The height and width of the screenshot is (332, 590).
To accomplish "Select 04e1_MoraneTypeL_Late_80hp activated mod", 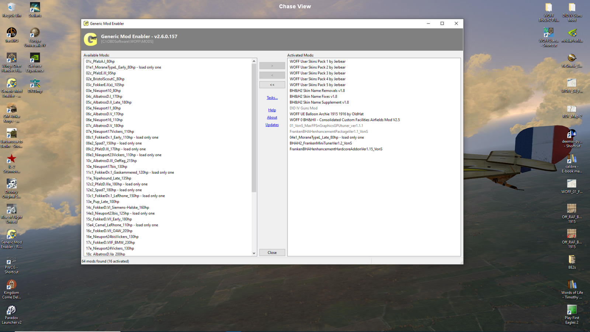I will point(327,138).
